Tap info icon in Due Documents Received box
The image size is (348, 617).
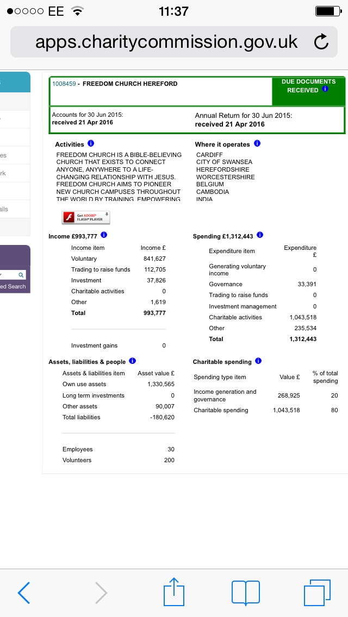pos(325,89)
